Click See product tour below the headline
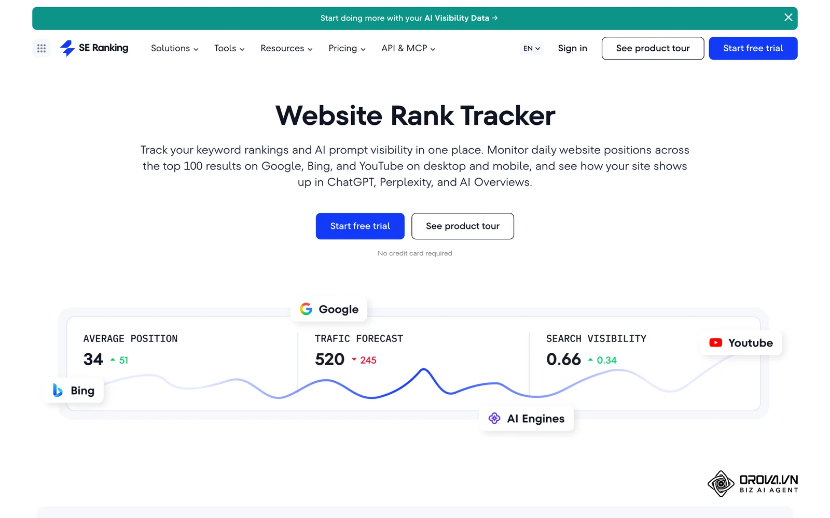The image size is (830, 518). 463,226
